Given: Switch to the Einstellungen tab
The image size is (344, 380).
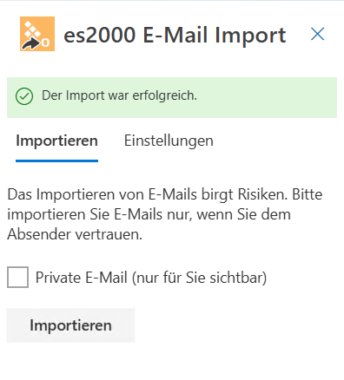Looking at the screenshot, I should tap(169, 141).
